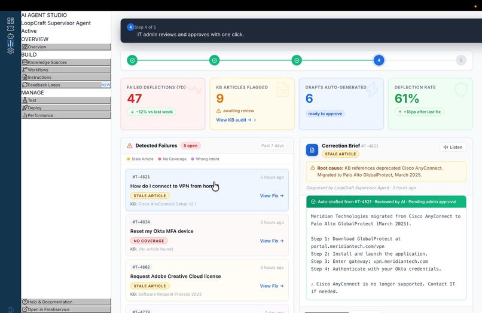Image resolution: width=482 pixels, height=313 pixels.
Task: Click the Deflection Rate value 61%
Action: coord(407,99)
